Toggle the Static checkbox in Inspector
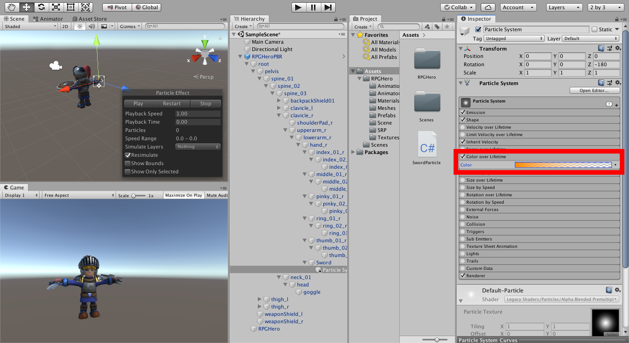 point(594,29)
